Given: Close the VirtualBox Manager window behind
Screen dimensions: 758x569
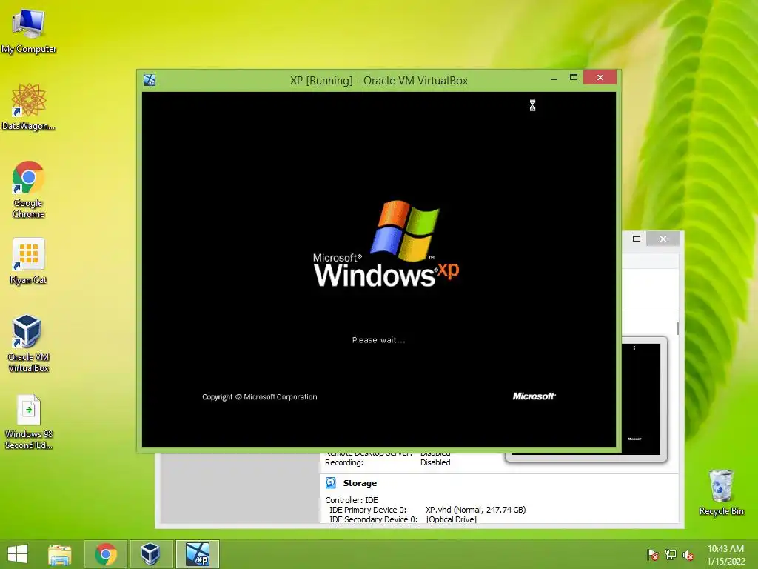Looking at the screenshot, I should pyautogui.click(x=663, y=239).
